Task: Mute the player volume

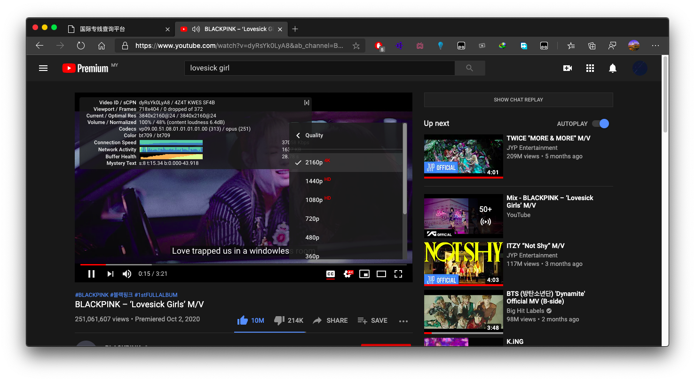Action: click(x=127, y=274)
